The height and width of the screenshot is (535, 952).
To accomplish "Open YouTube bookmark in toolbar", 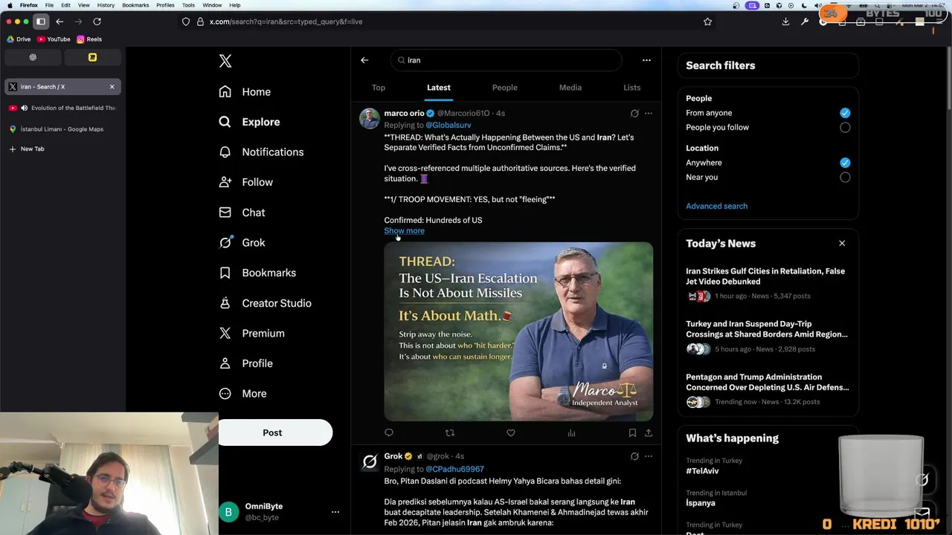I will click(x=53, y=39).
